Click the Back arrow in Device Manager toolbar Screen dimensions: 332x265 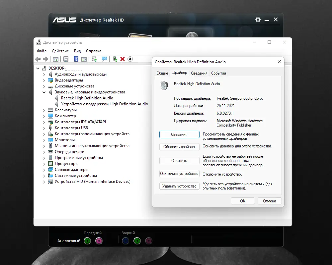pyautogui.click(x=38, y=59)
